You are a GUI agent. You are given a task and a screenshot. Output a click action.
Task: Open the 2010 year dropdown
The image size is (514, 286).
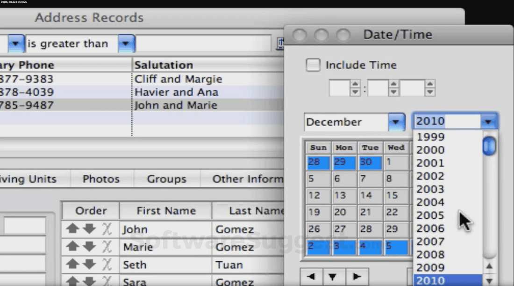tap(488, 121)
